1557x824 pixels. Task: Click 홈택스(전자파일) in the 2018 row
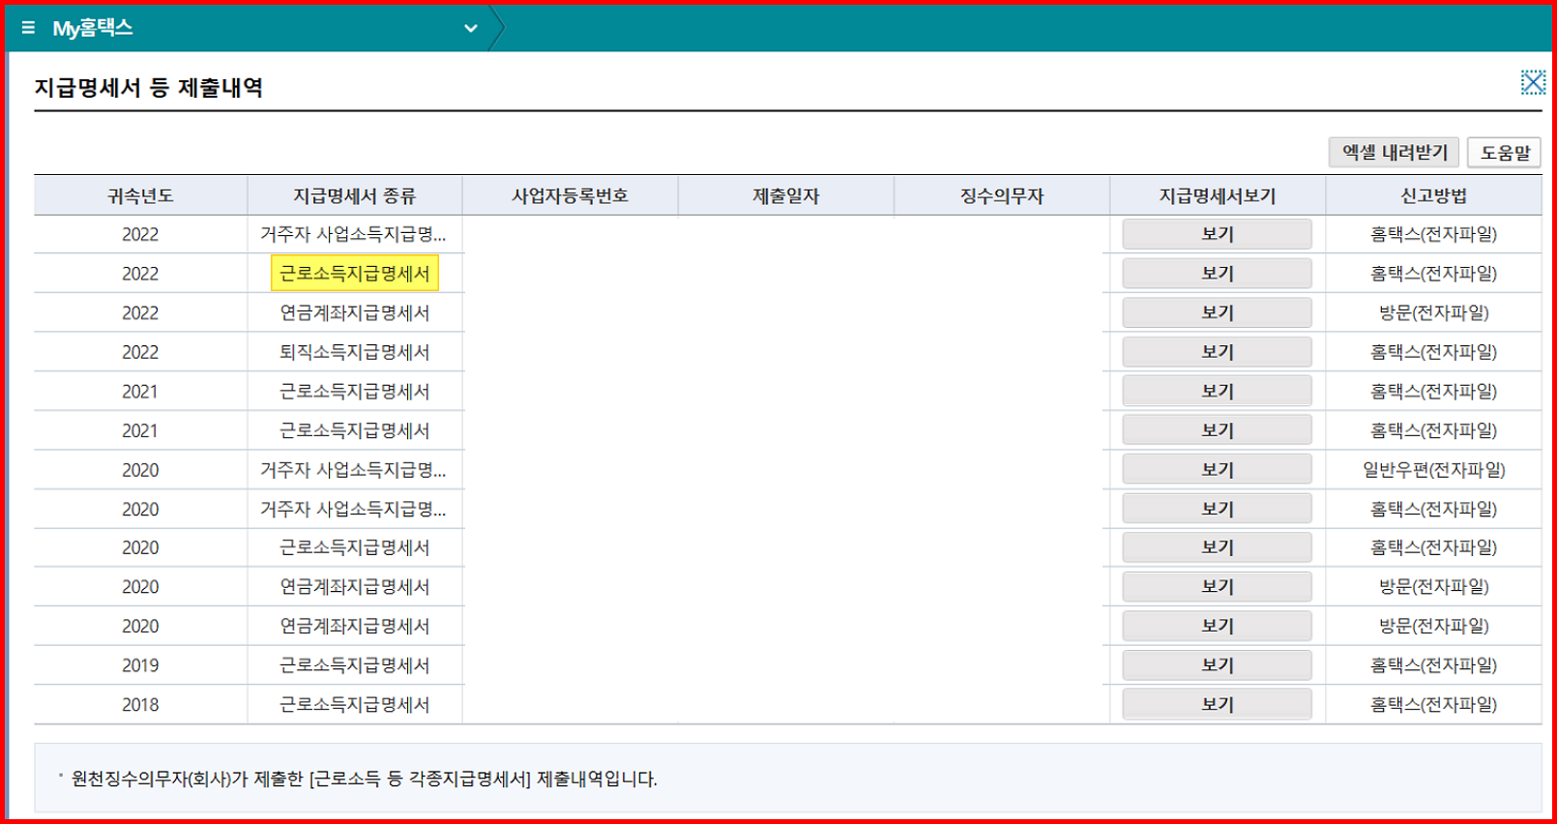(x=1434, y=704)
